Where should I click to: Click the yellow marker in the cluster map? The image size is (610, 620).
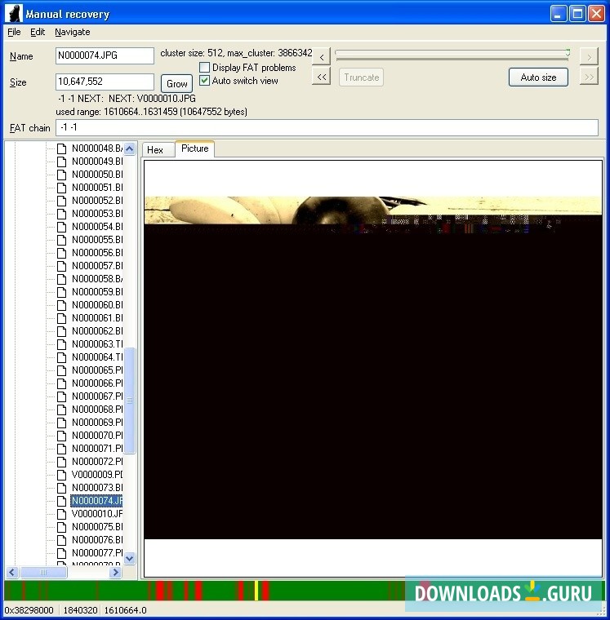pyautogui.click(x=256, y=591)
